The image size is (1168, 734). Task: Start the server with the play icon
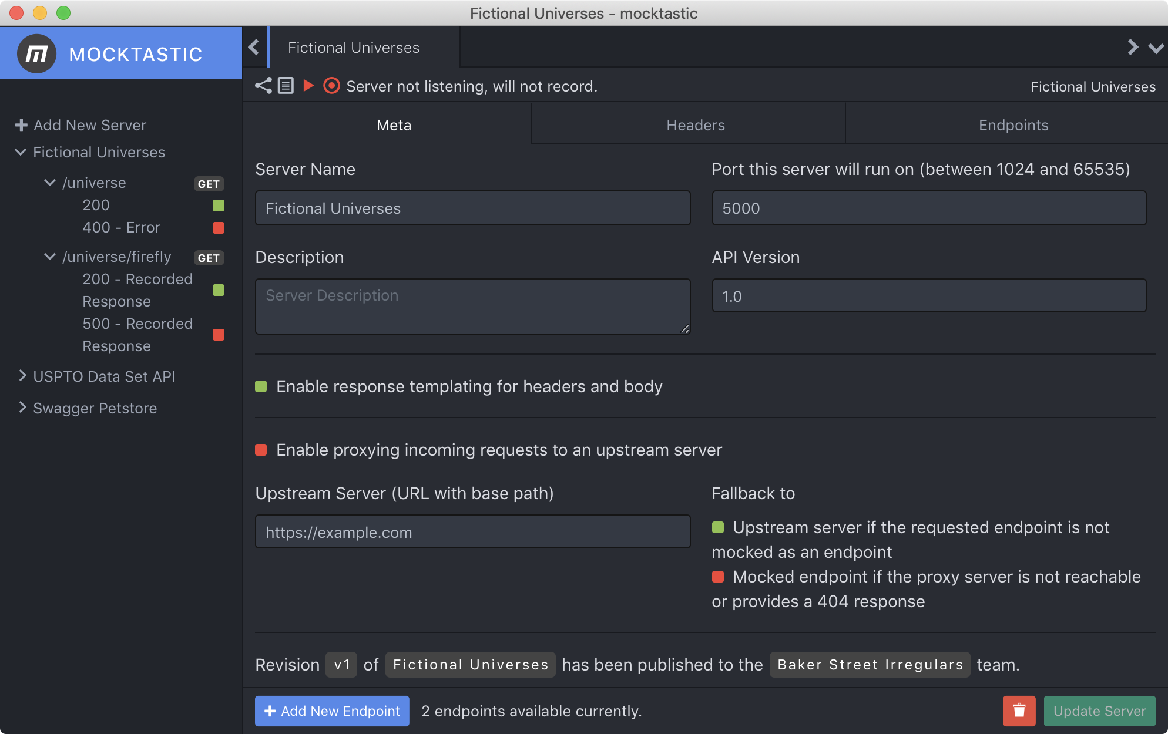click(308, 86)
